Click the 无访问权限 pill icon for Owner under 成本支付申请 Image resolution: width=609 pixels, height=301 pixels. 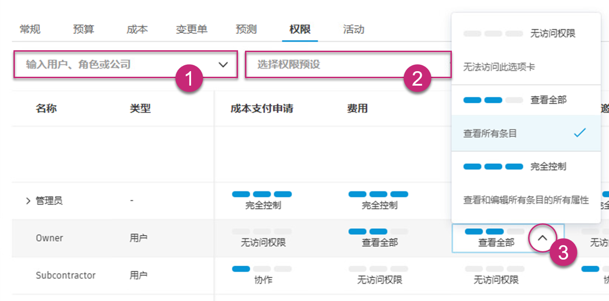click(262, 231)
